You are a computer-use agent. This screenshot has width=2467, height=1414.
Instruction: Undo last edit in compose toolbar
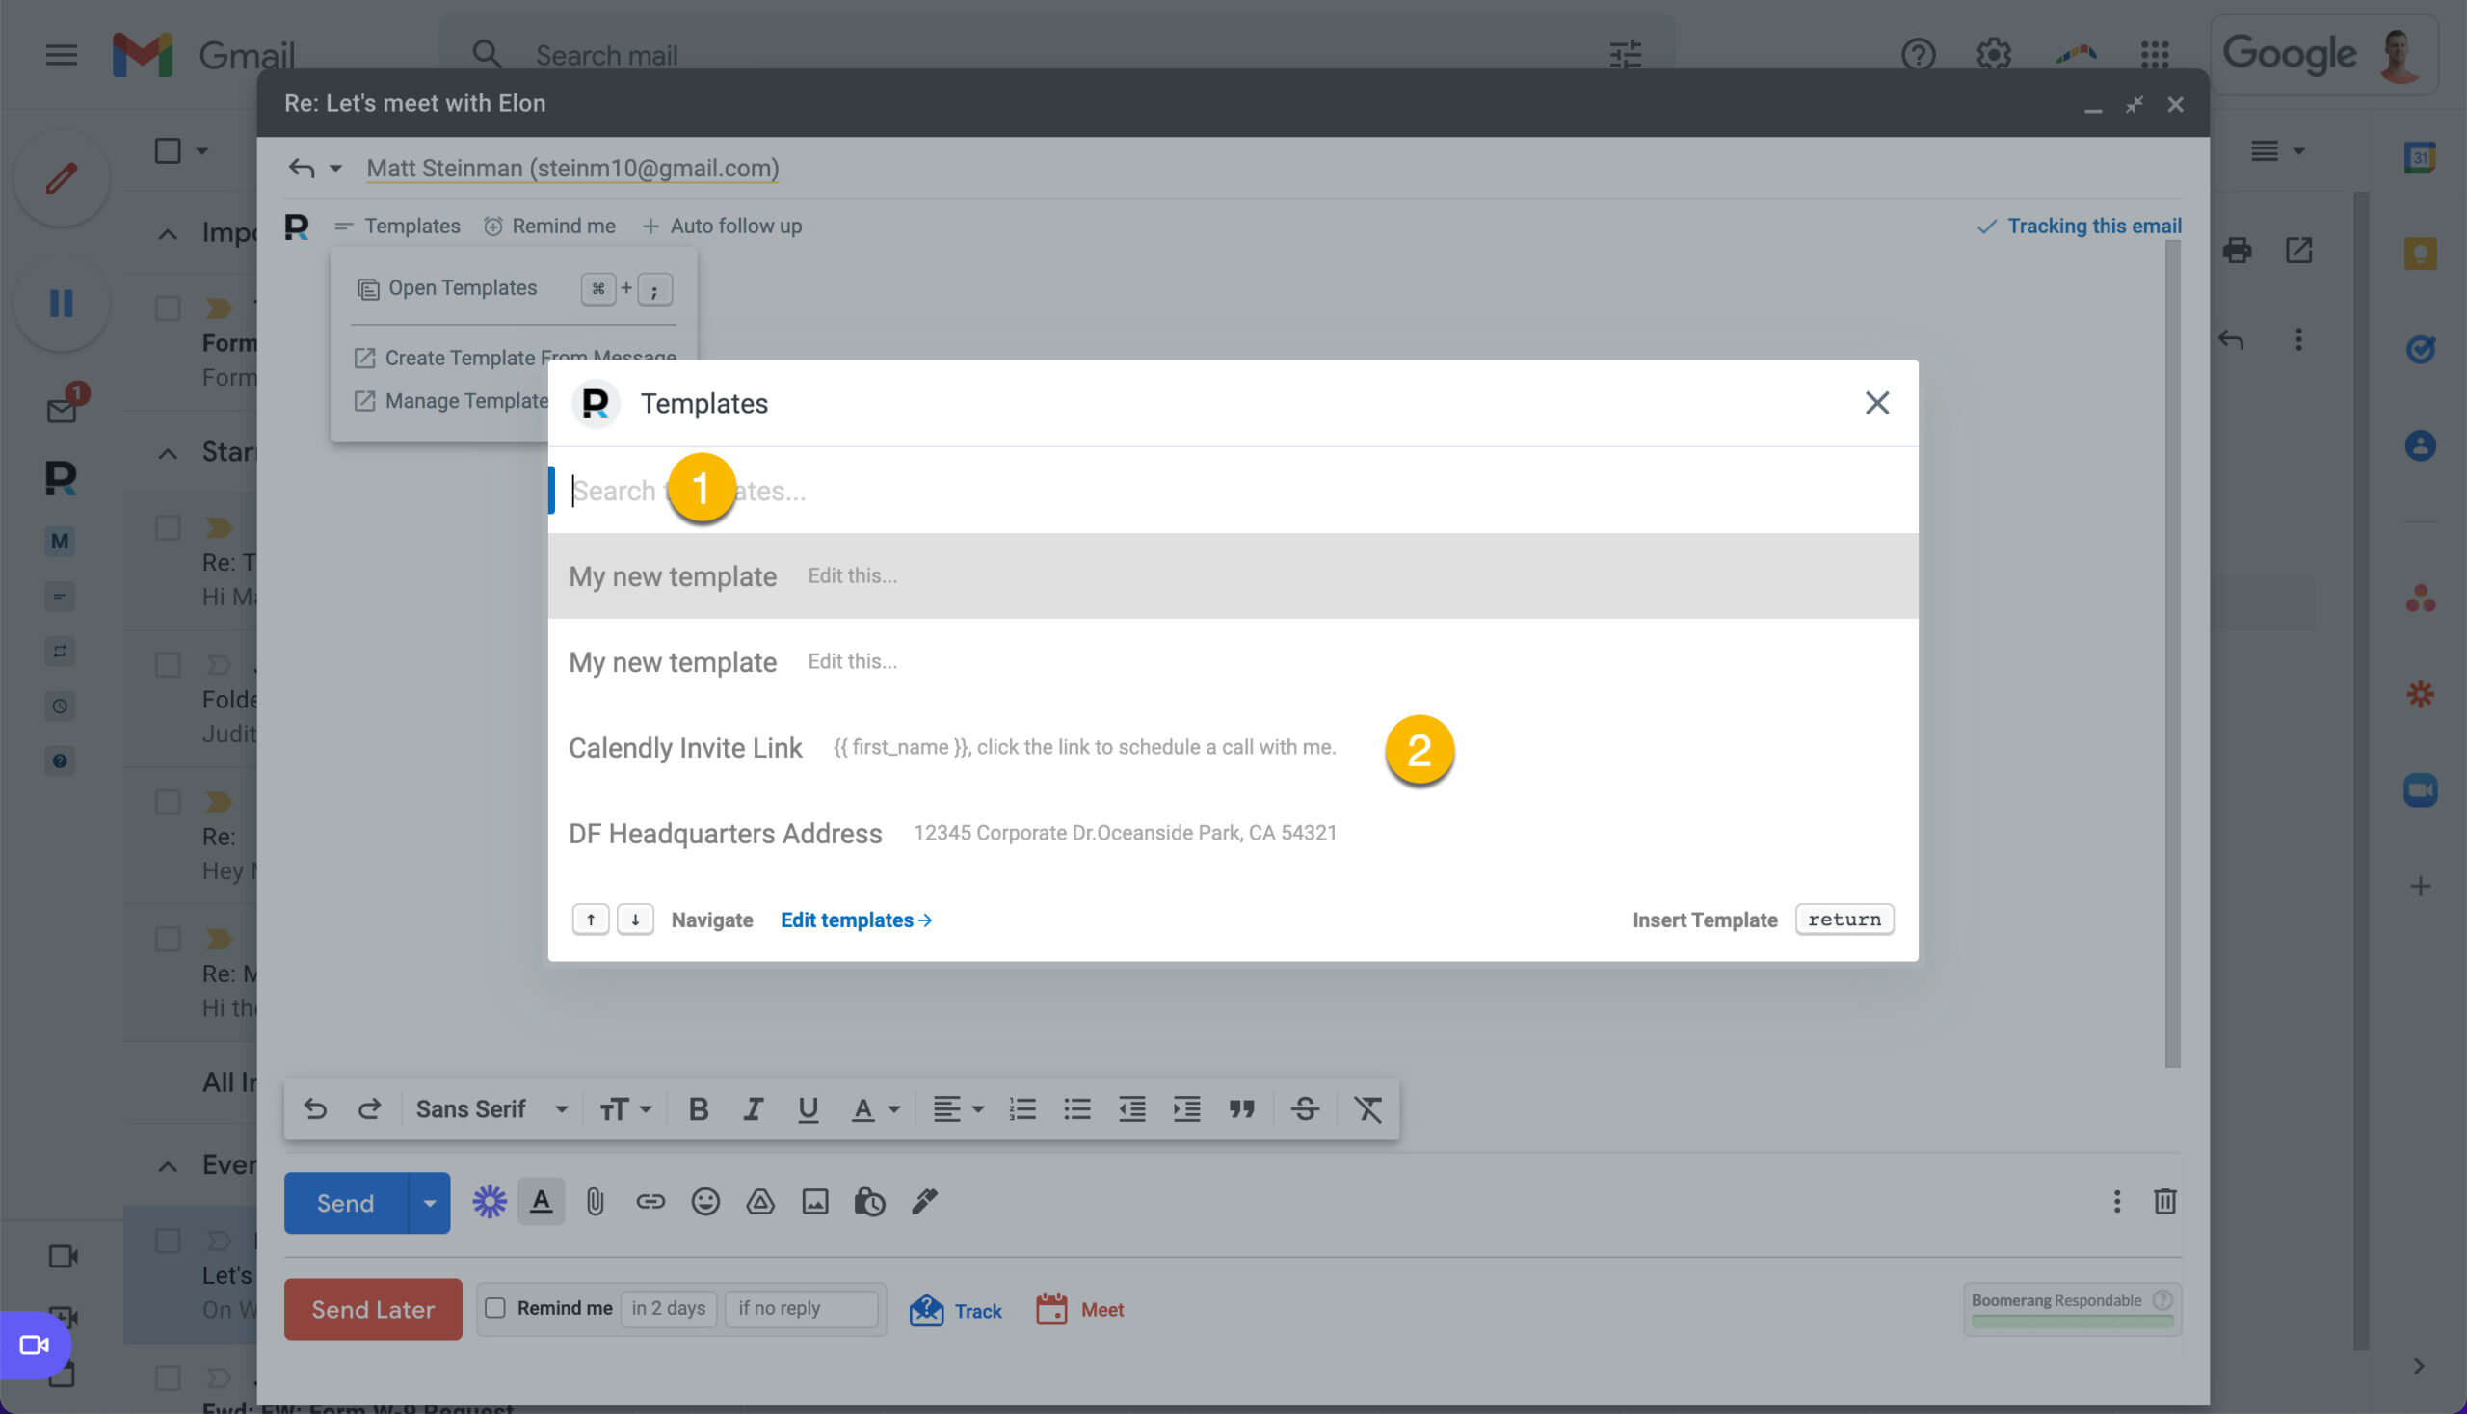[314, 1108]
